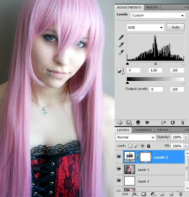Image resolution: width=189 pixels, height=197 pixels.
Task: Click the add layer mask icon
Action: tap(144, 194)
